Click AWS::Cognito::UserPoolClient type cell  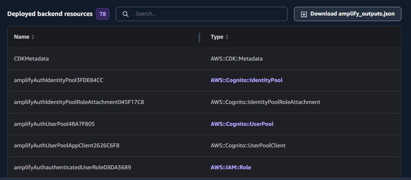point(248,145)
